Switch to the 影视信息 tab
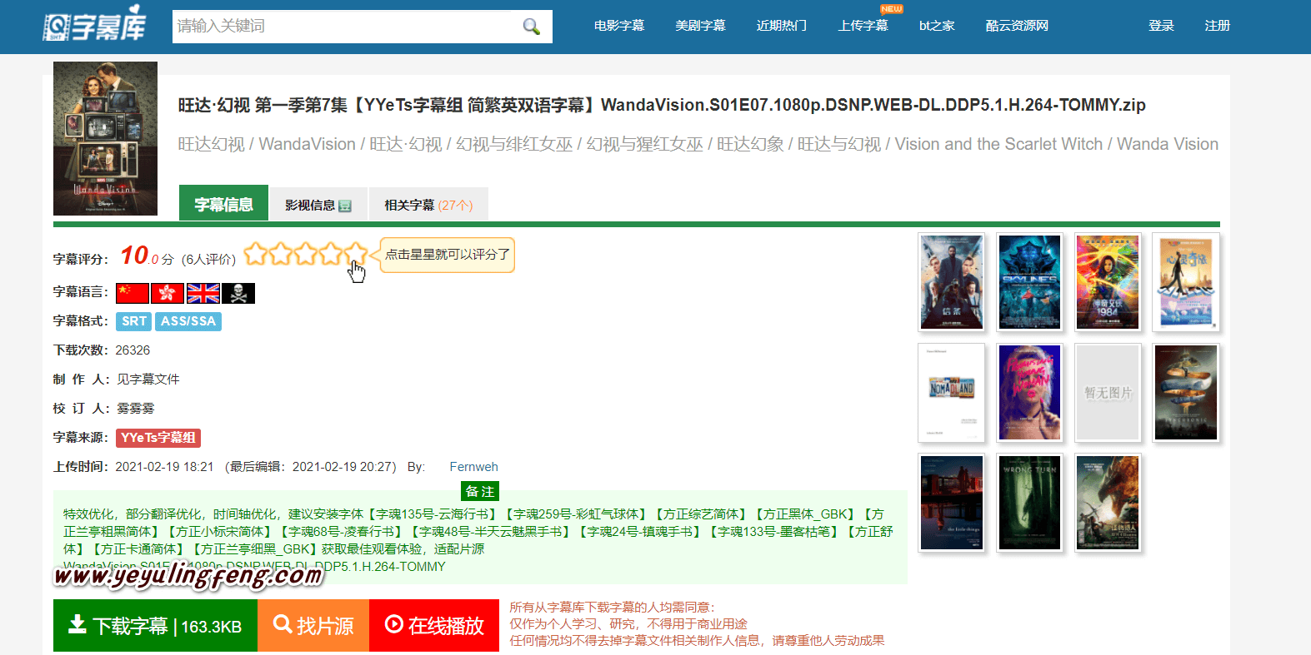This screenshot has height=655, width=1311. tap(318, 205)
